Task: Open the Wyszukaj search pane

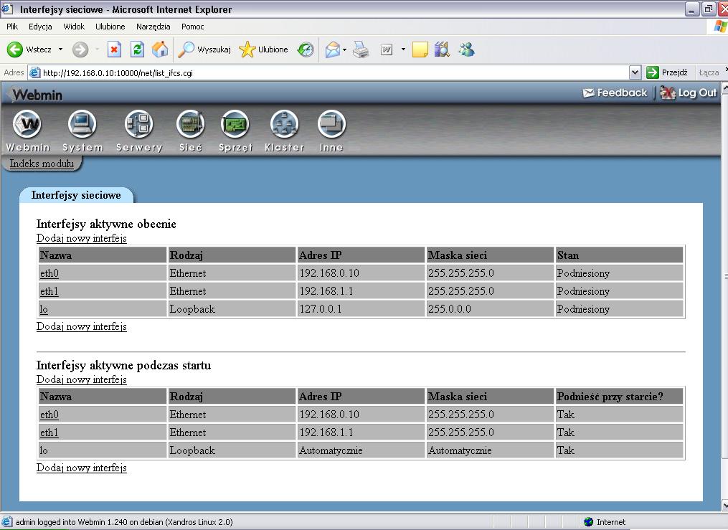Action: [x=204, y=49]
